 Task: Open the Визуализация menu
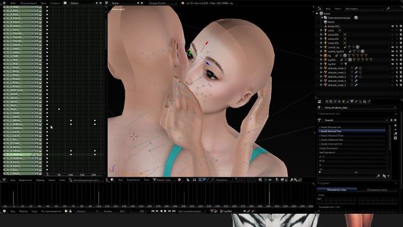click(28, 3)
